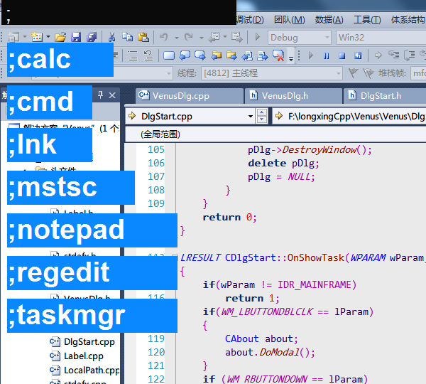The height and width of the screenshot is (384, 426).
Task: Go to the next bookmark icon
Action: click(x=200, y=55)
